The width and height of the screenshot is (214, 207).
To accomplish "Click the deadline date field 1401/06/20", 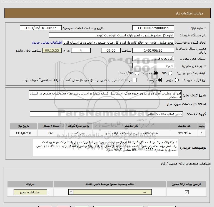I will (x=153, y=50).
